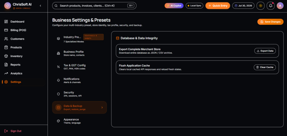The width and height of the screenshot is (287, 136).
Task: Open the Security settings tab
Action: [x=79, y=94]
